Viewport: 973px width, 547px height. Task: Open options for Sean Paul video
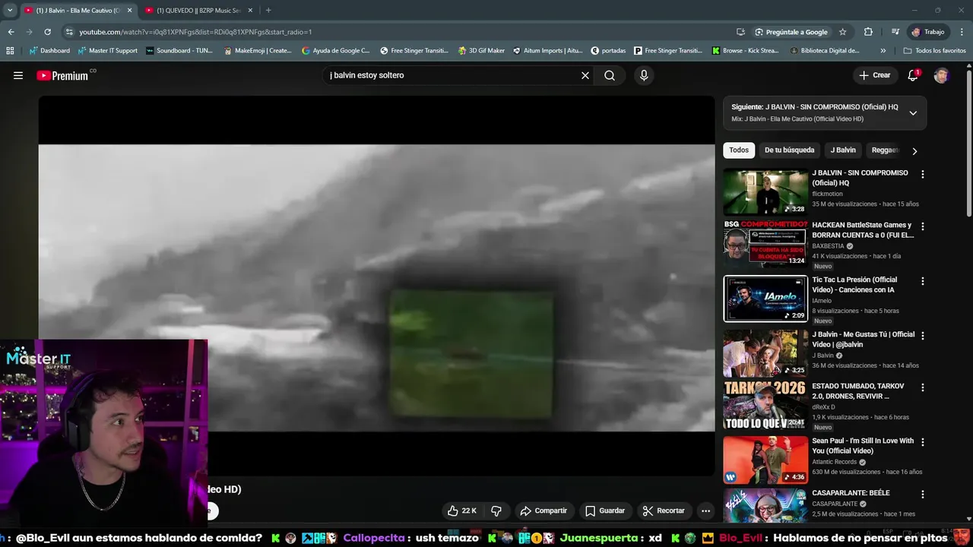pyautogui.click(x=923, y=441)
